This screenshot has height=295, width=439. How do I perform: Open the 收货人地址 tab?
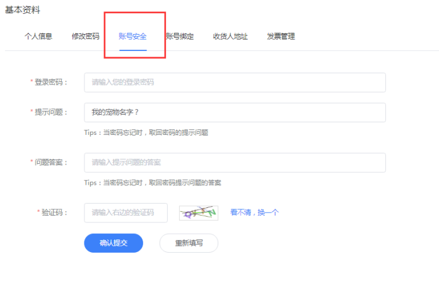[230, 37]
